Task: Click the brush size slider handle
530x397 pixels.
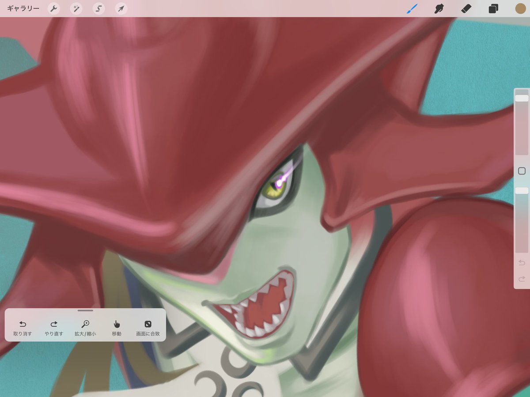Action: 522,98
